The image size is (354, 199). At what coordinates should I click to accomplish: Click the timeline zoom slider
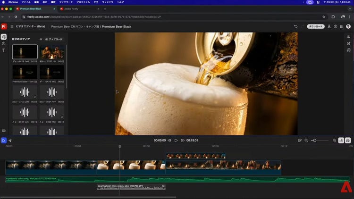pos(314,140)
